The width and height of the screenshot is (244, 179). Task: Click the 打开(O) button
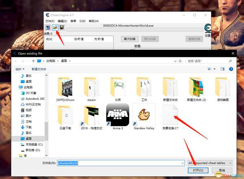click(198, 170)
